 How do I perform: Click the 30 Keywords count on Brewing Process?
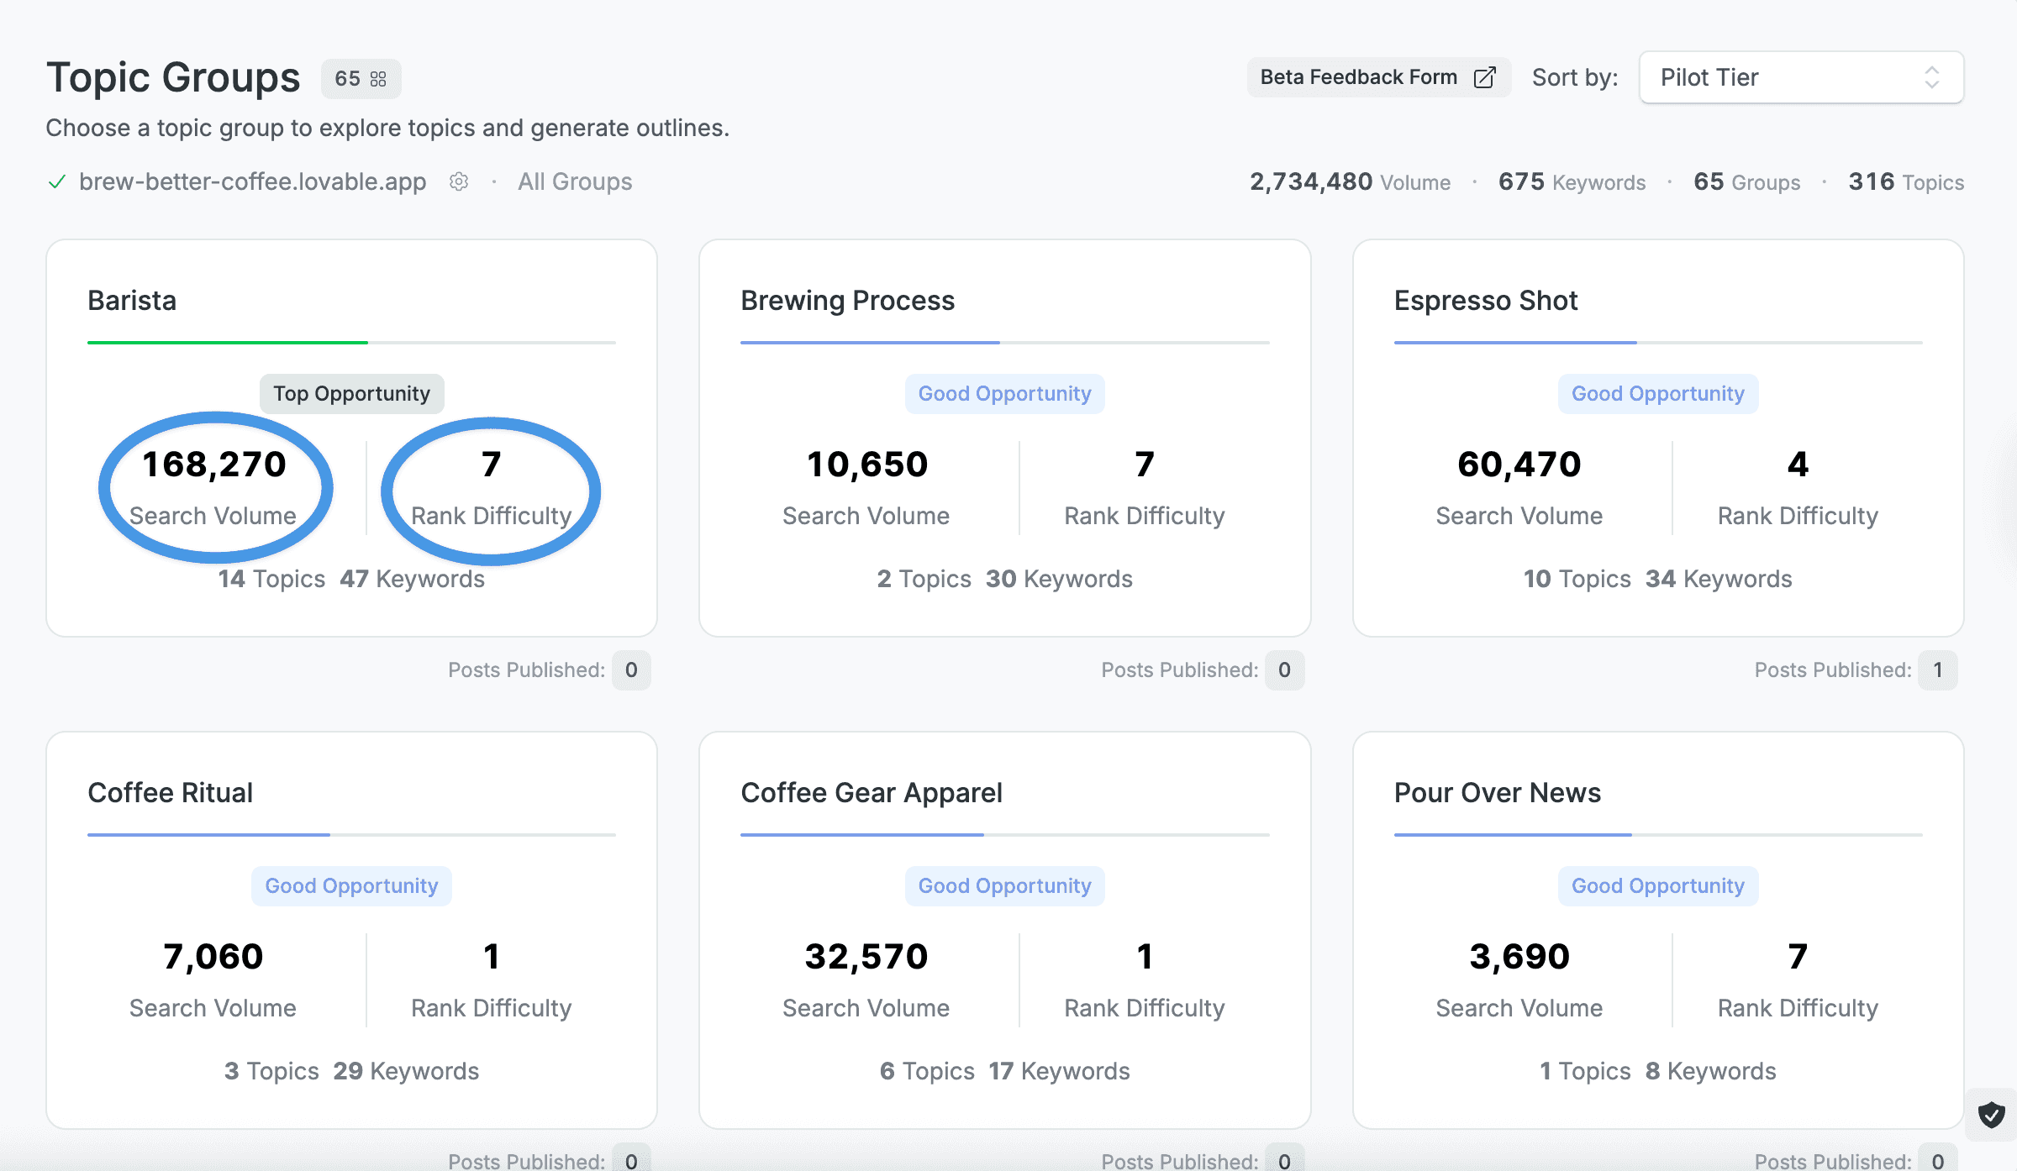click(1059, 579)
